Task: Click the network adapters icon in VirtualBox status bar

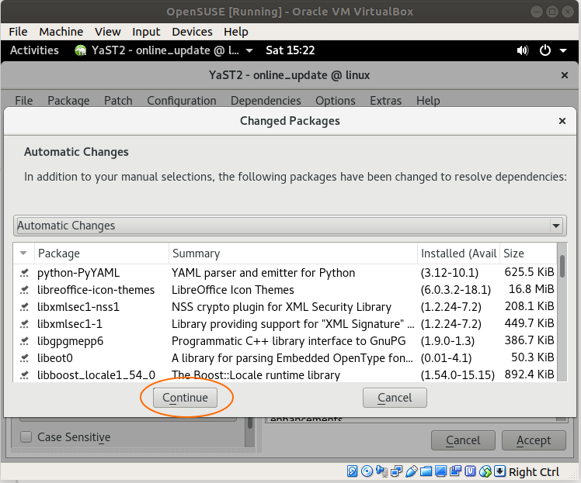Action: (396, 471)
